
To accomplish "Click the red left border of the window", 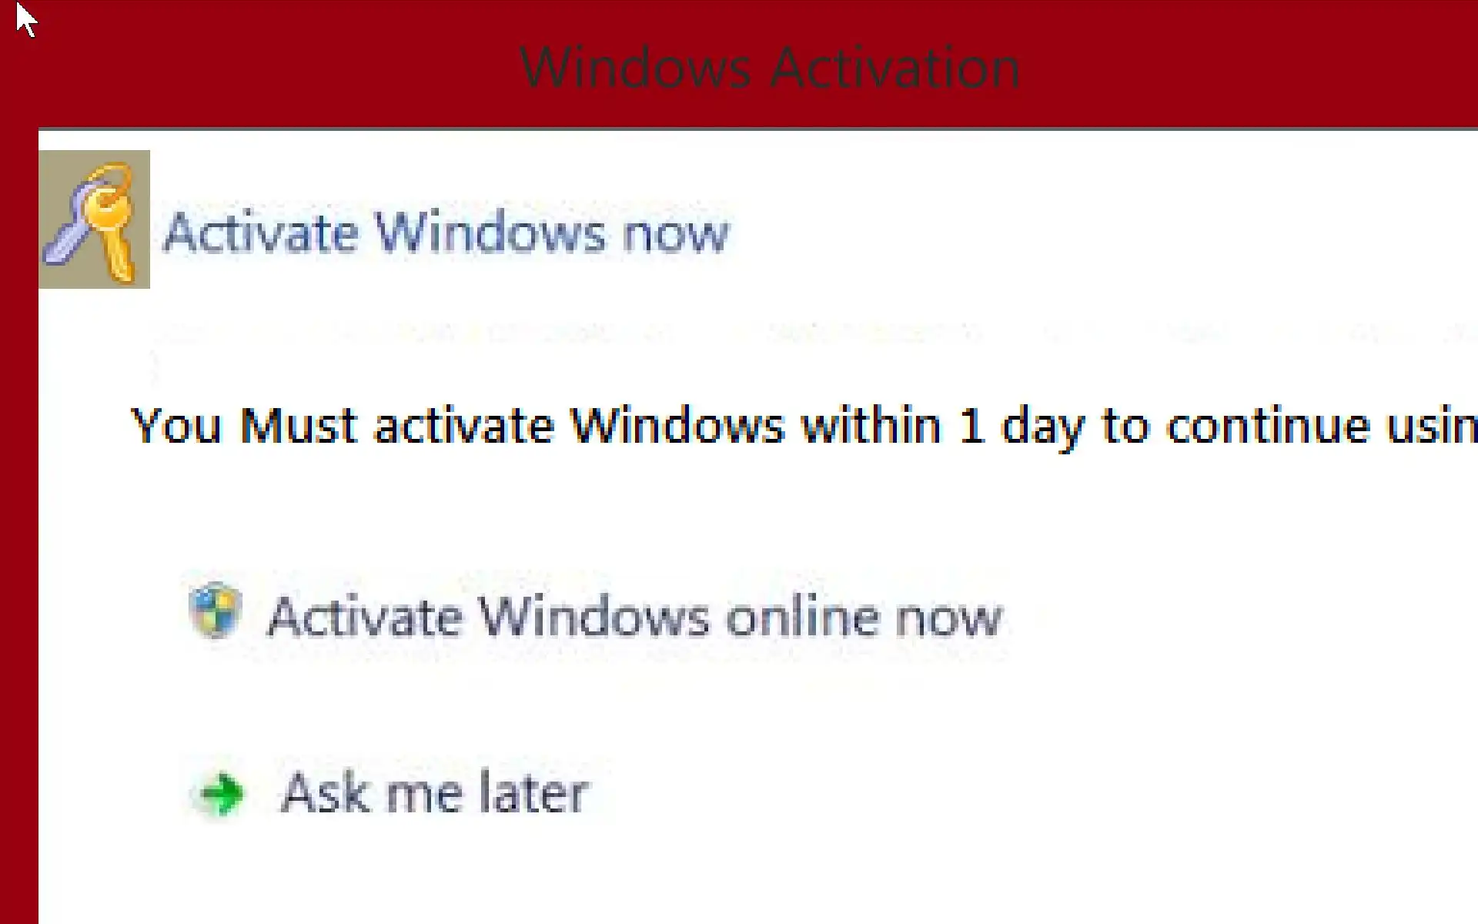I will (18, 524).
